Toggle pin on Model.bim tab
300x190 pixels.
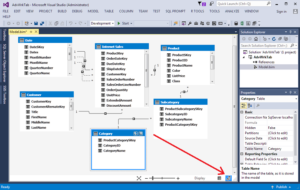pos(31,32)
